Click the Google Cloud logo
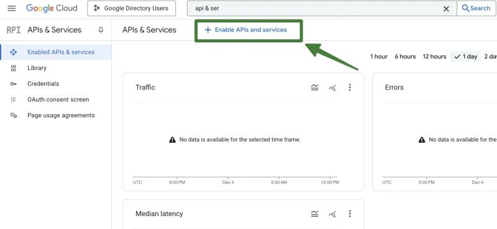Screen dimensions: 497x229 [x=52, y=8]
